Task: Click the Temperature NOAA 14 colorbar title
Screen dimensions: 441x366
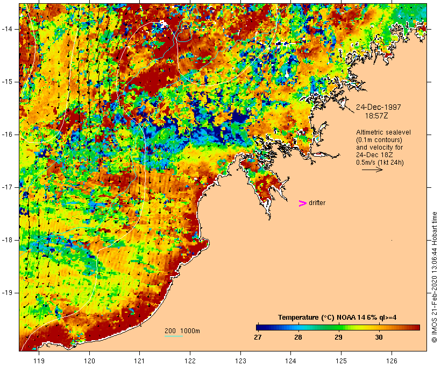Action: 337,318
